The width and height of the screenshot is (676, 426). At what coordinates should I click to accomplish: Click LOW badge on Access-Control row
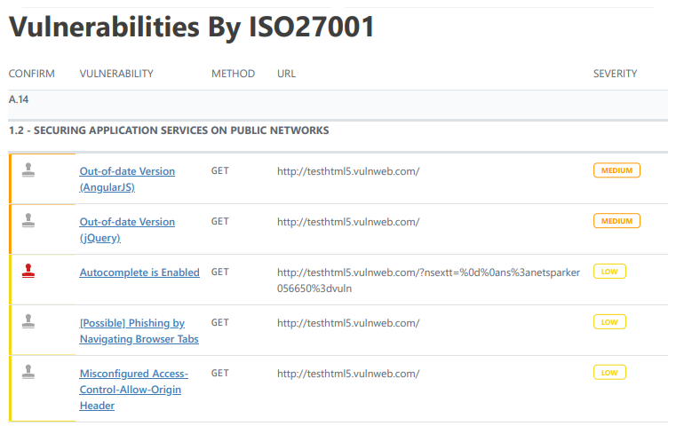pyautogui.click(x=609, y=373)
